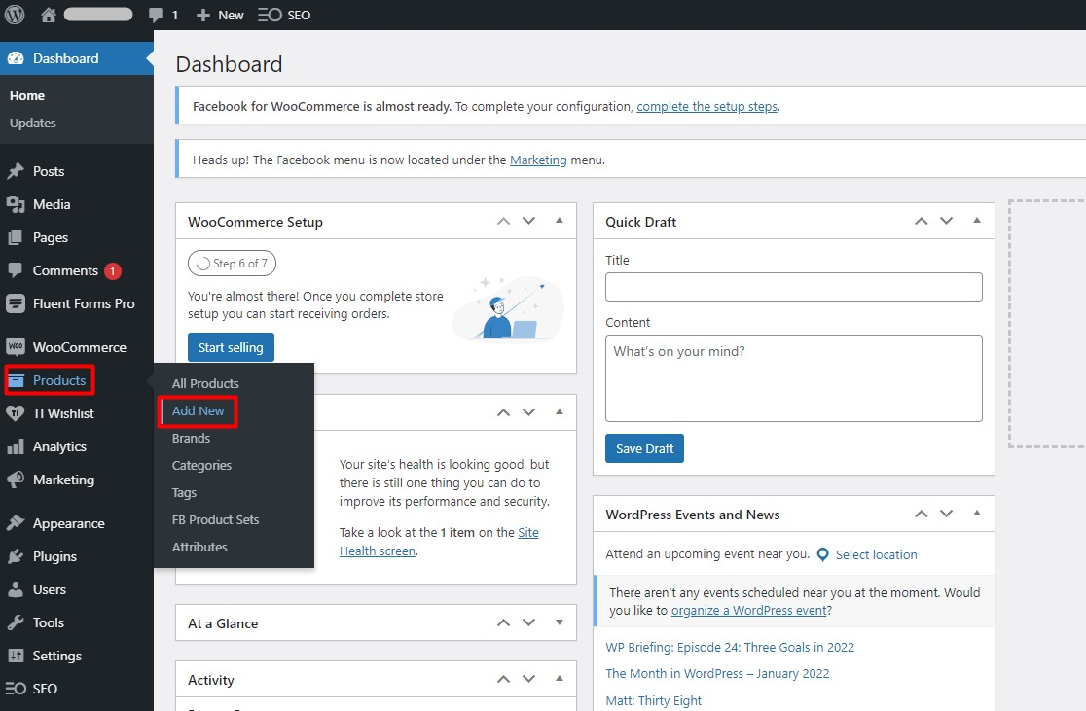
Task: Open Matt: Thirty Eight news link
Action: click(653, 700)
